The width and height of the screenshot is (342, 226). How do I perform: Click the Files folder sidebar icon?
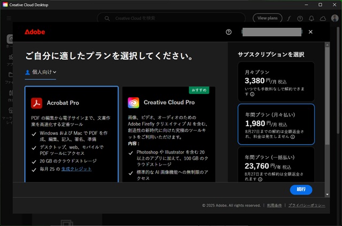tap(10, 75)
